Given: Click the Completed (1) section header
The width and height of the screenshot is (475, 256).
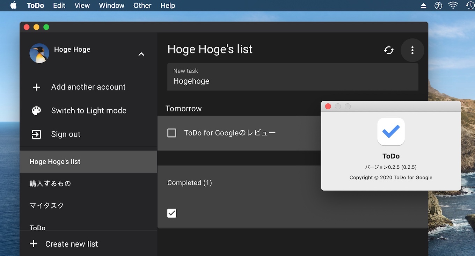Looking at the screenshot, I should (190, 183).
